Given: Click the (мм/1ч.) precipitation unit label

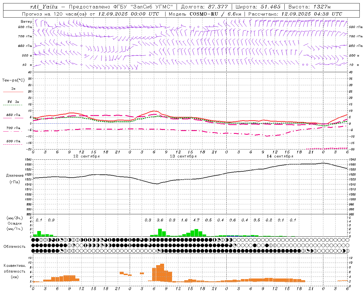Looking at the screenshot, I should 15,229.
